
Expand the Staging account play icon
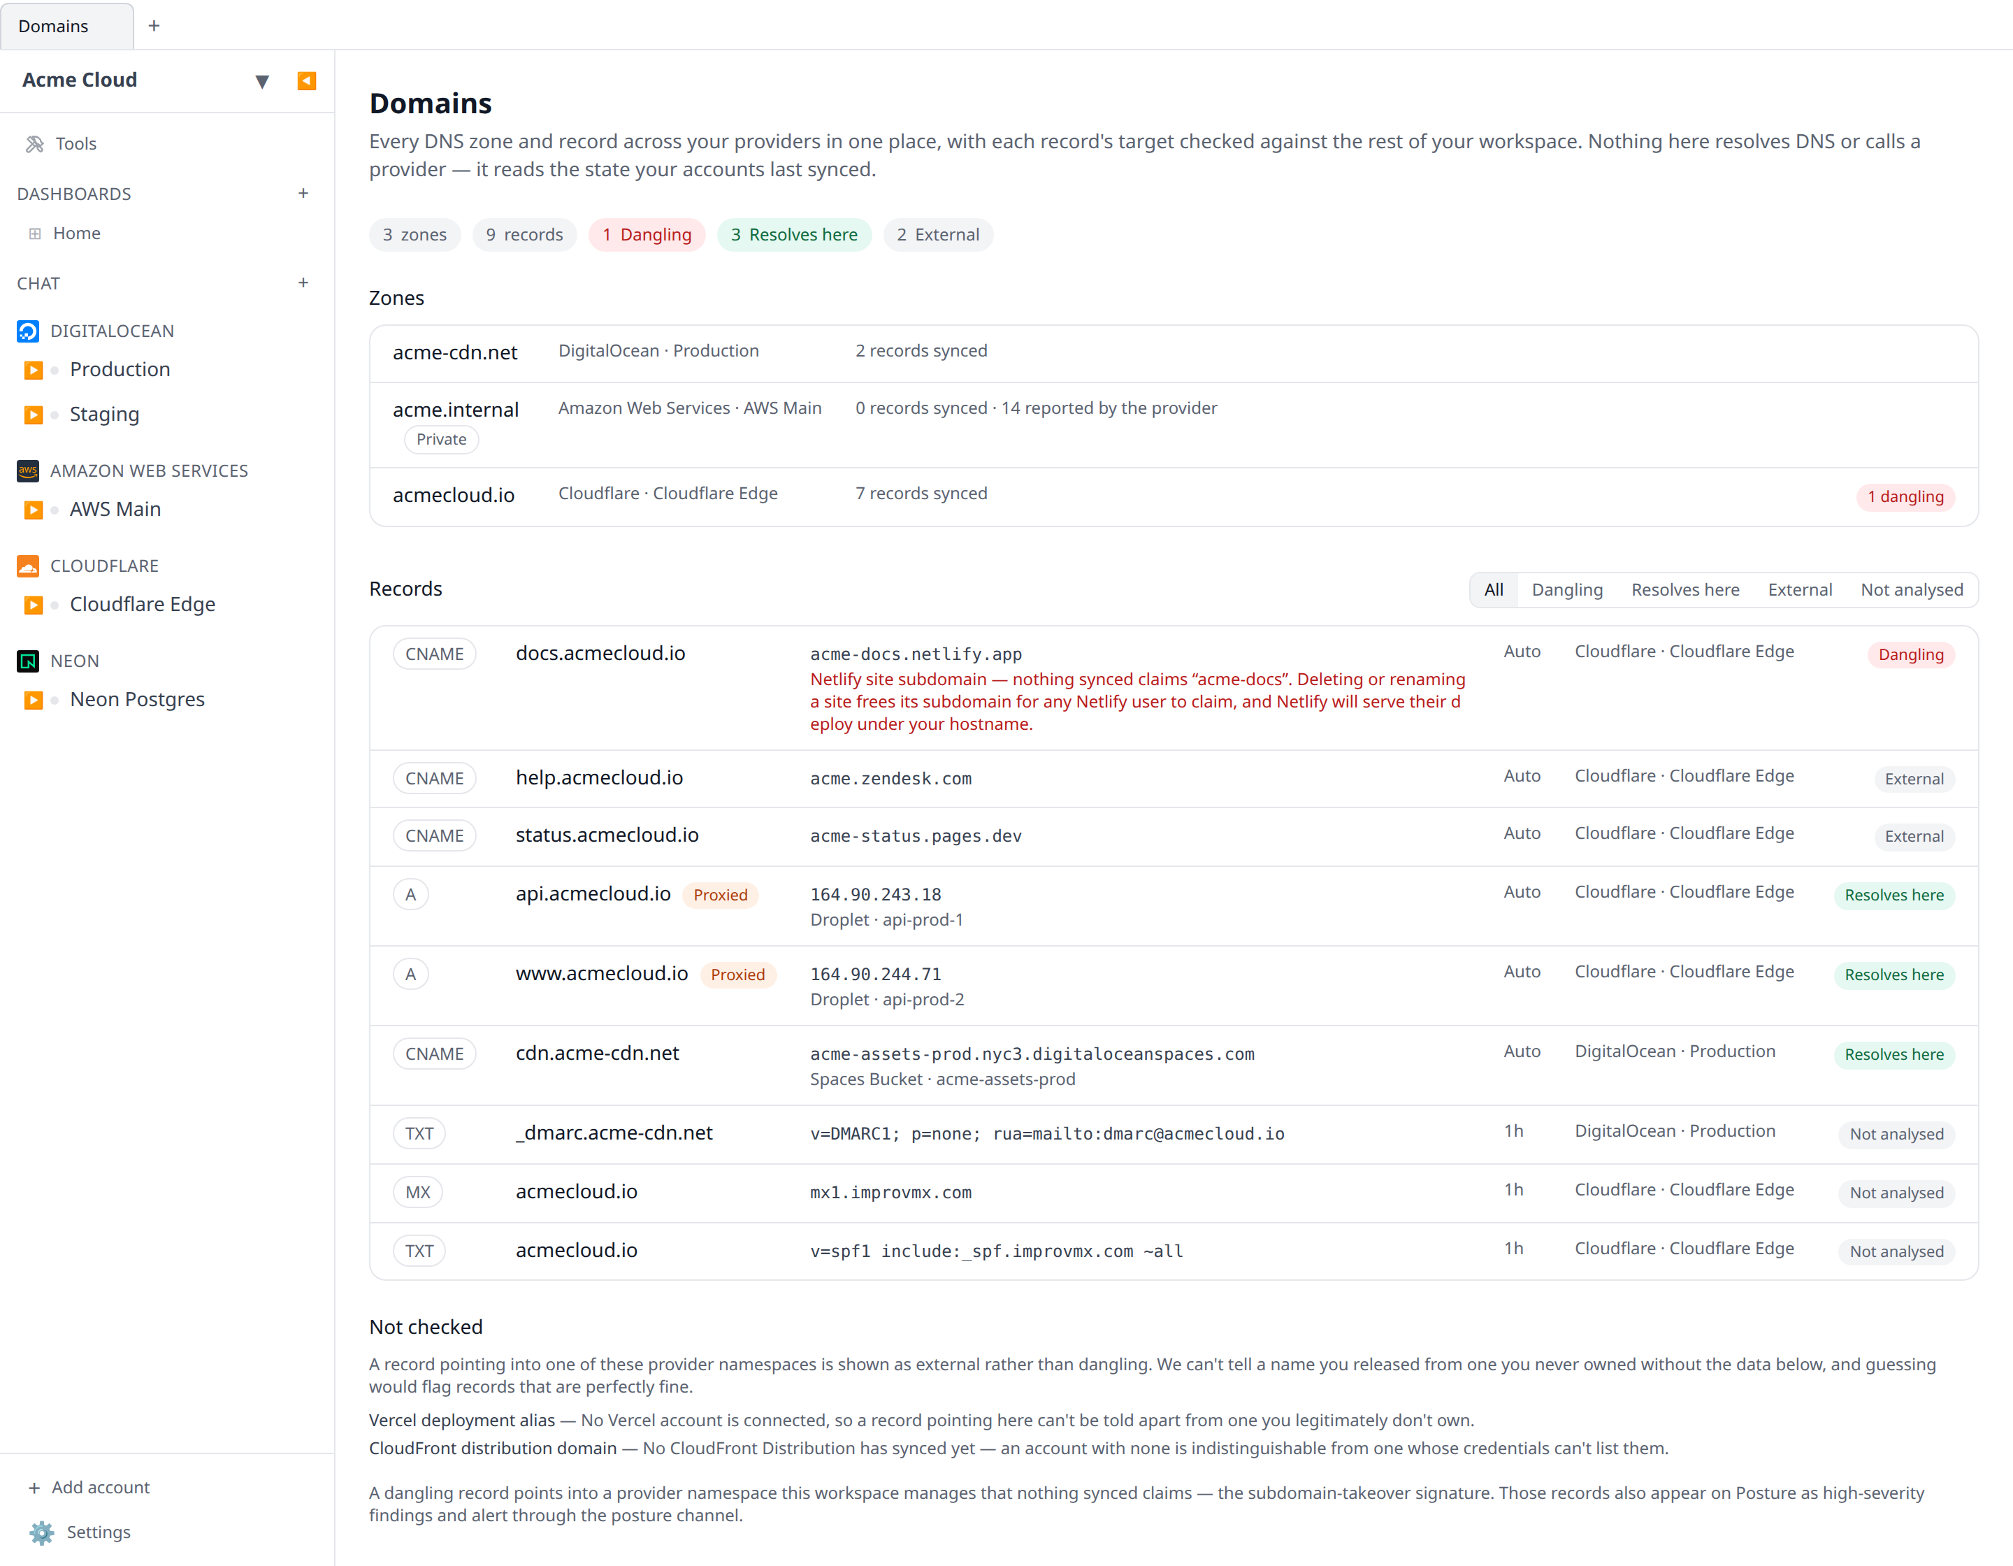point(33,415)
